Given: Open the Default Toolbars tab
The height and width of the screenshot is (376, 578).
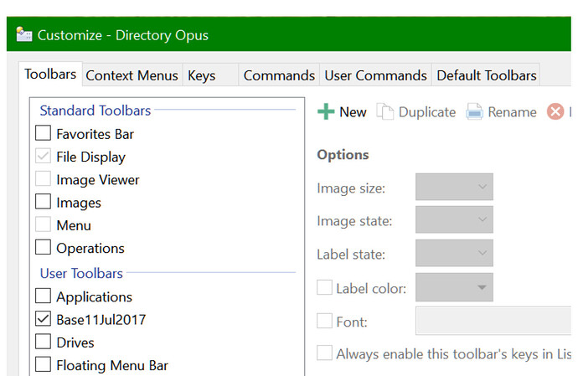Looking at the screenshot, I should pos(486,75).
